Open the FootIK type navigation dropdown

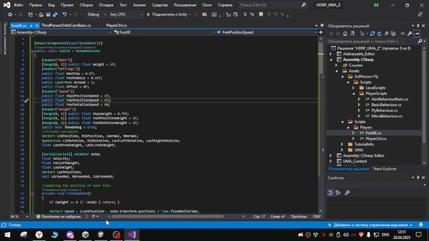coord(164,32)
